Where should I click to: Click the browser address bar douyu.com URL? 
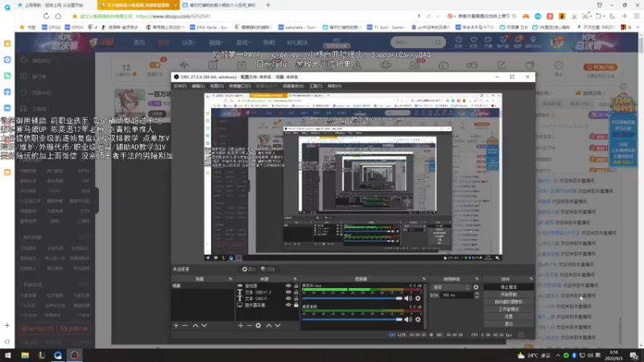click(x=173, y=16)
